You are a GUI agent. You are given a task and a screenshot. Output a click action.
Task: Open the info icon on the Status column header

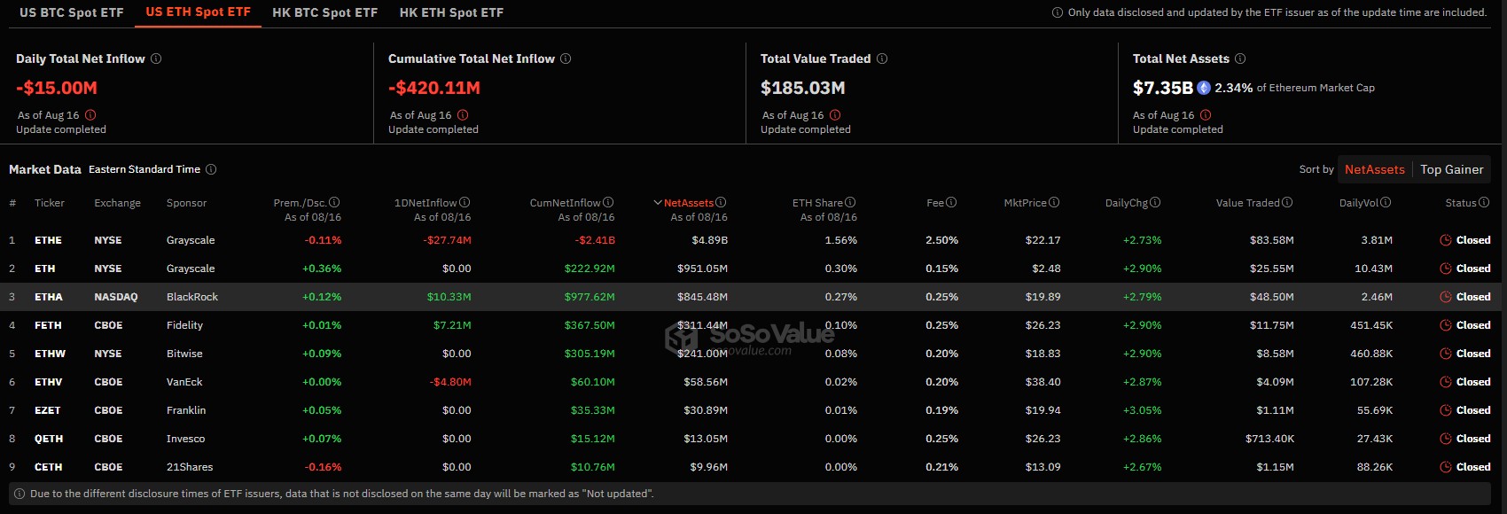click(x=1484, y=202)
